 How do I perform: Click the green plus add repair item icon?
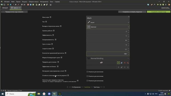click(x=118, y=63)
